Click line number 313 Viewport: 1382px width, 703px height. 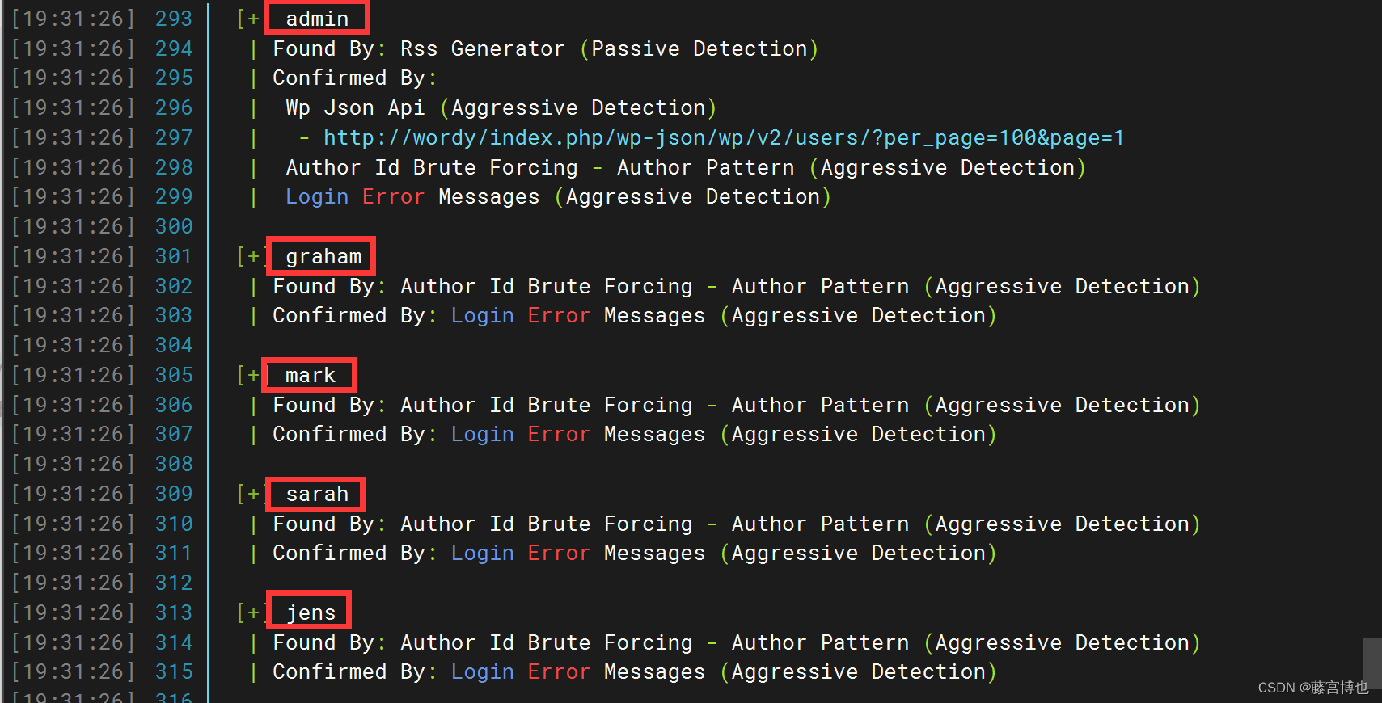tap(174, 612)
